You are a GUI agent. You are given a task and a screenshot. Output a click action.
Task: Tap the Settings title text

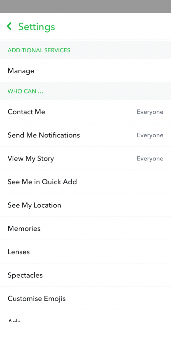pyautogui.click(x=36, y=27)
